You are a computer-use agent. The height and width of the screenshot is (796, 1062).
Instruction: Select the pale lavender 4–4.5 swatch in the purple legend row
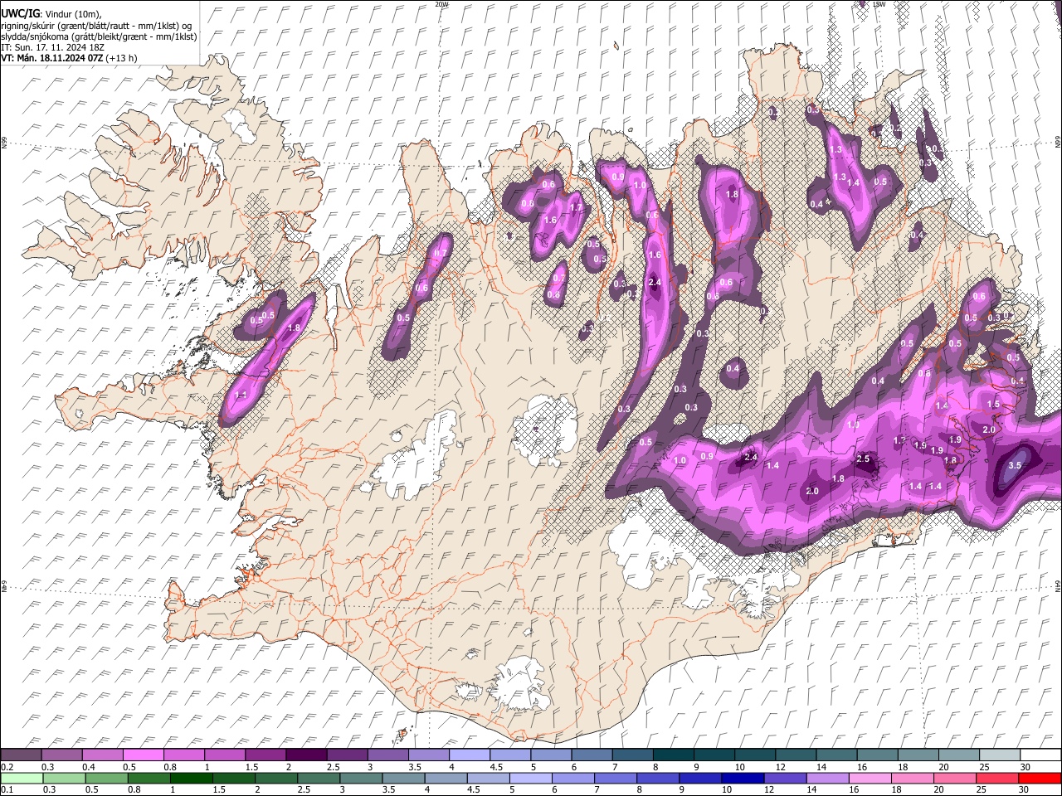(x=469, y=755)
